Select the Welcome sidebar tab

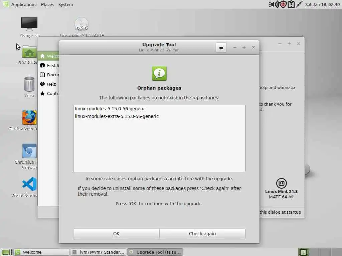pyautogui.click(x=48, y=56)
